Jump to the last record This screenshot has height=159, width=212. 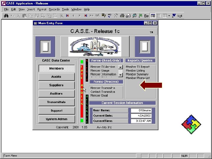click(x=86, y=16)
